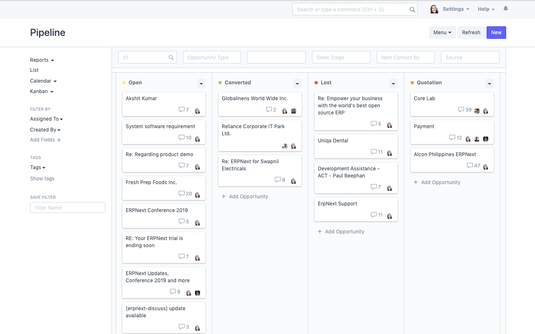Open the Settings menu
Image resolution: width=535 pixels, height=334 pixels.
pyautogui.click(x=456, y=9)
